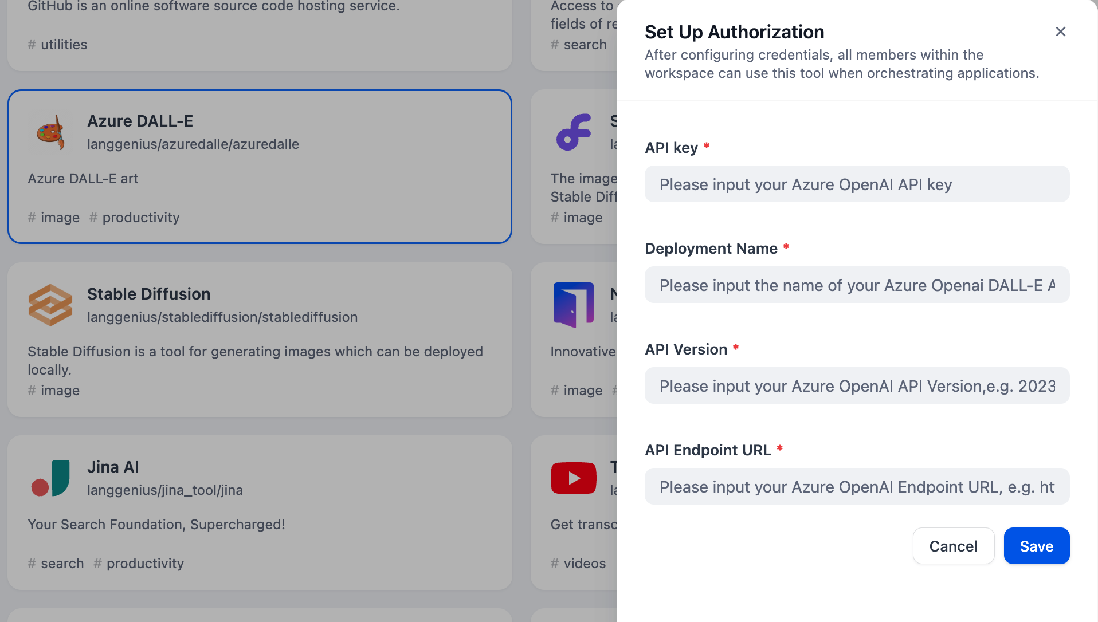Click the Azure DALL-E palette icon

click(x=50, y=133)
